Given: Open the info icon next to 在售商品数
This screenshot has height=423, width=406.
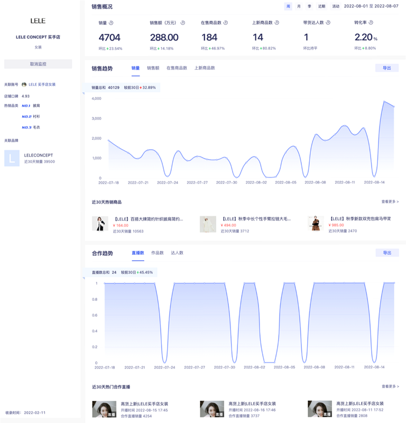Looking at the screenshot, I should 226,23.
